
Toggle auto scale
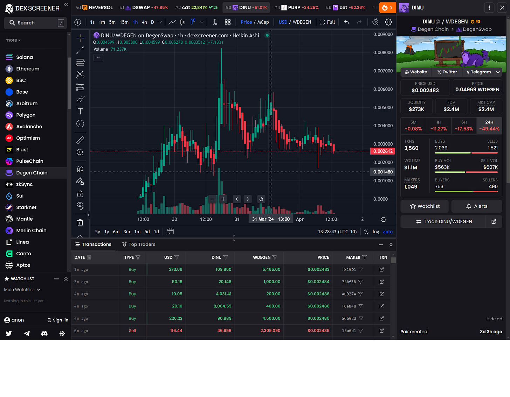pyautogui.click(x=388, y=232)
